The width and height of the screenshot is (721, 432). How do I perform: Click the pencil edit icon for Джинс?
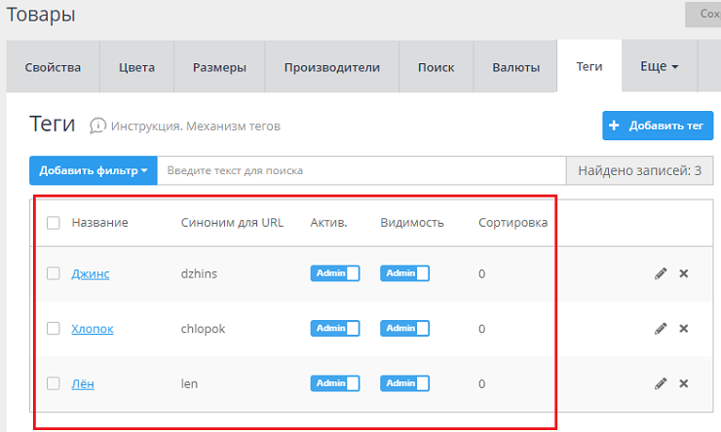pos(661,273)
